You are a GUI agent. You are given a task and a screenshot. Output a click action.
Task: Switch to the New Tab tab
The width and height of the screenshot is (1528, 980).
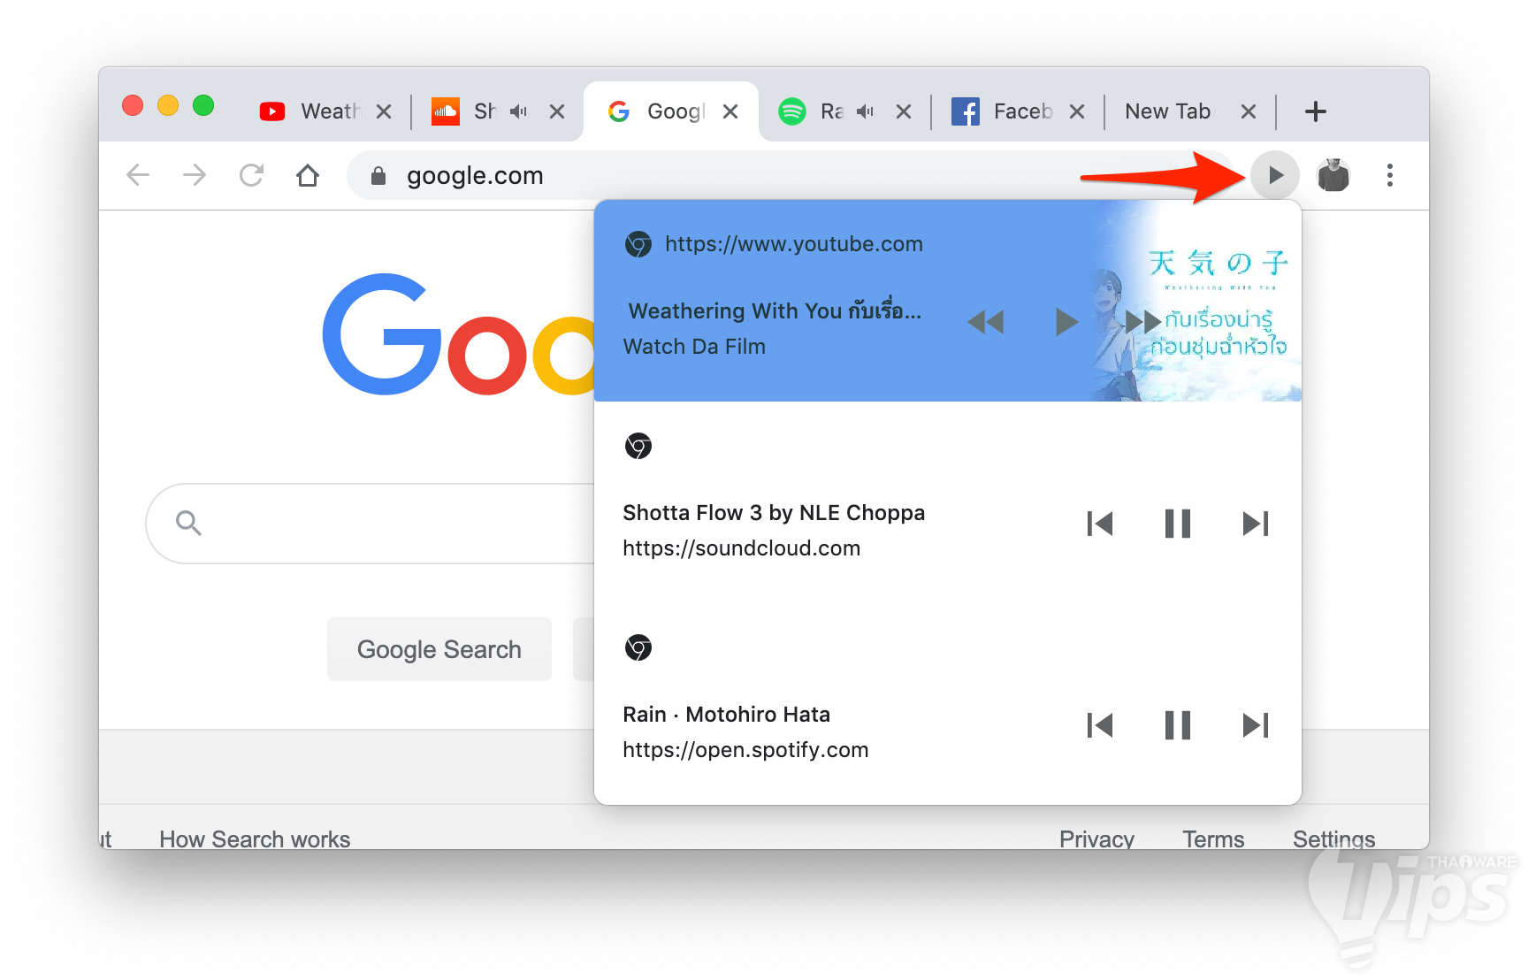(x=1191, y=111)
